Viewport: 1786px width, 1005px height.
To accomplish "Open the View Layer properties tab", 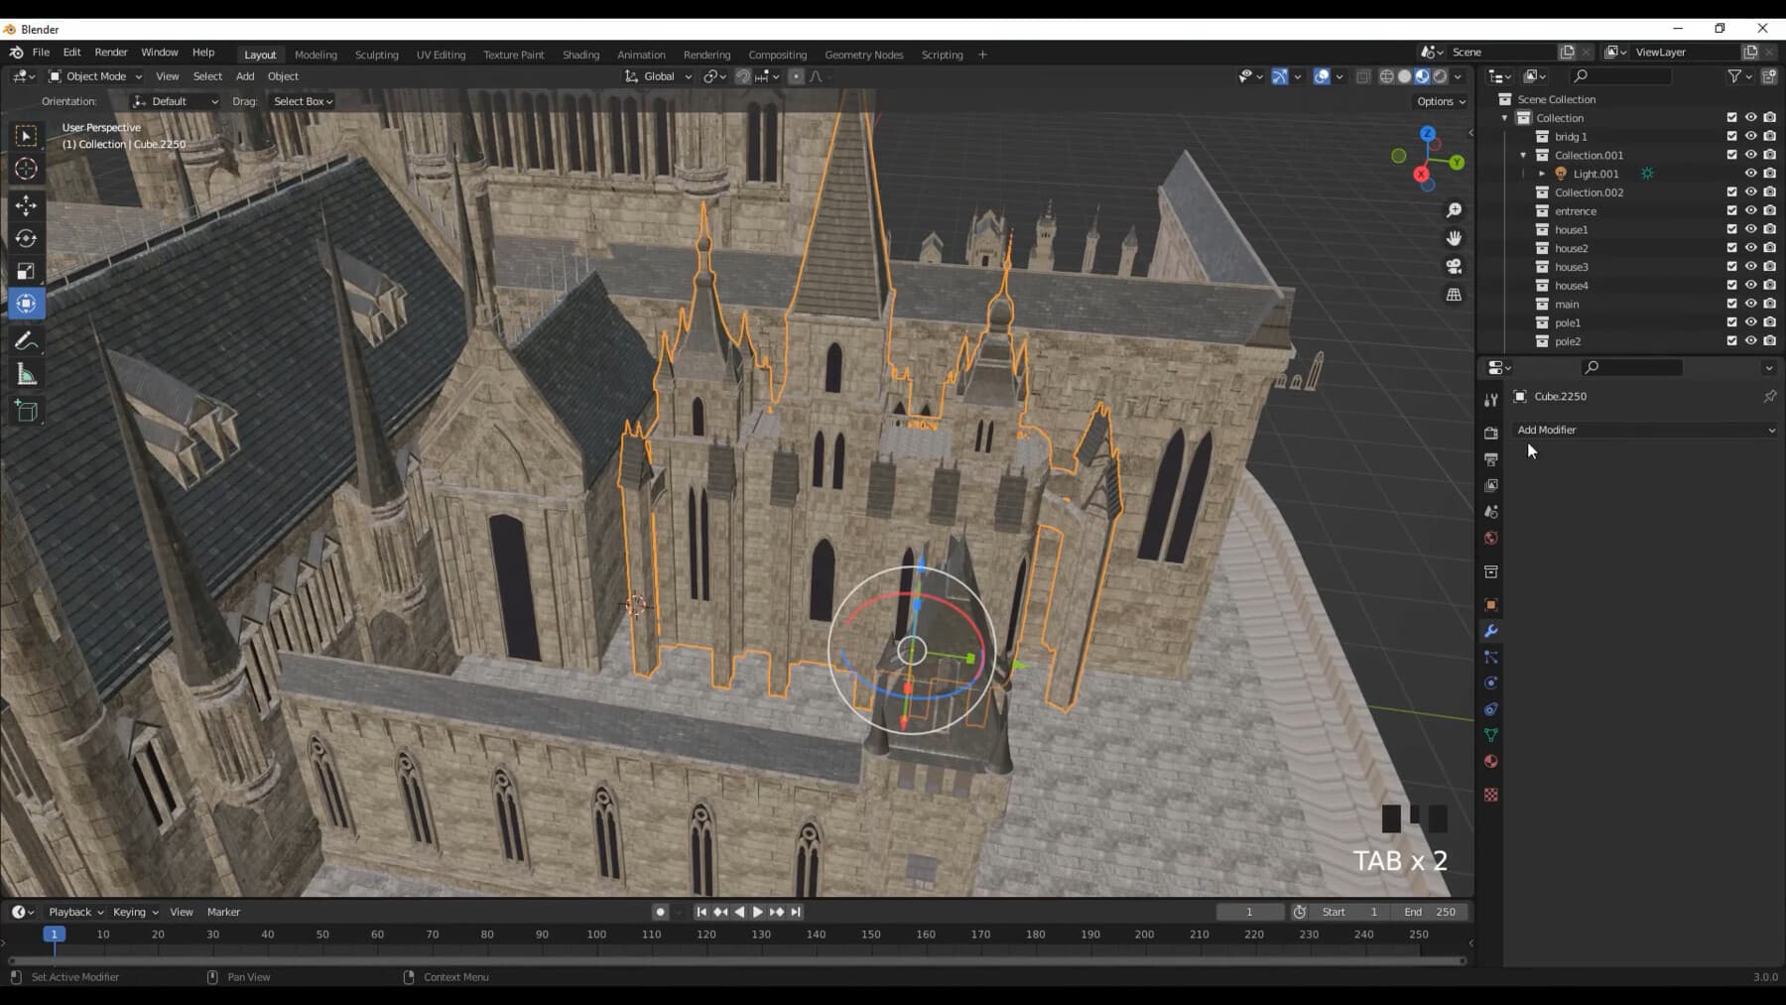I will pos(1490,486).
